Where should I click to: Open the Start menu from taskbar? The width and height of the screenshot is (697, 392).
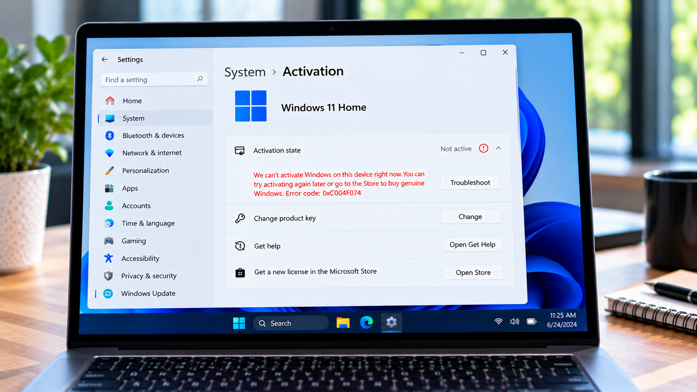239,323
